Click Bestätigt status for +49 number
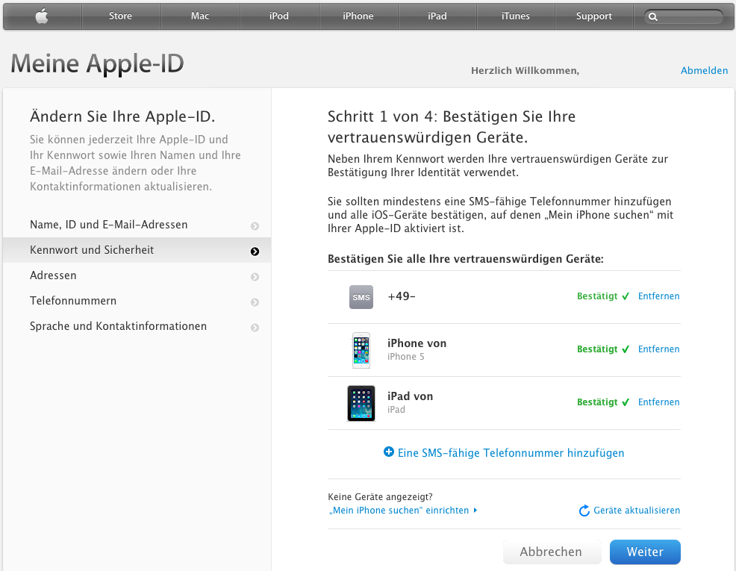This screenshot has width=736, height=571. [597, 296]
